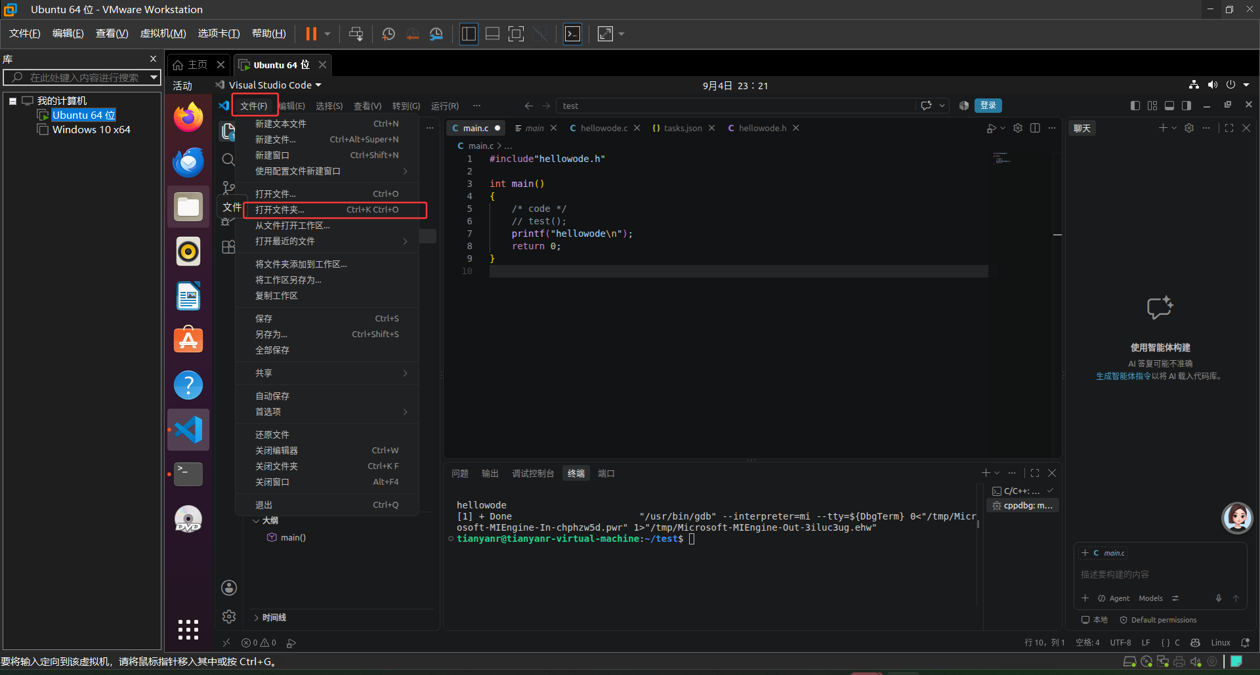Open the Extensions view icon

tap(228, 247)
